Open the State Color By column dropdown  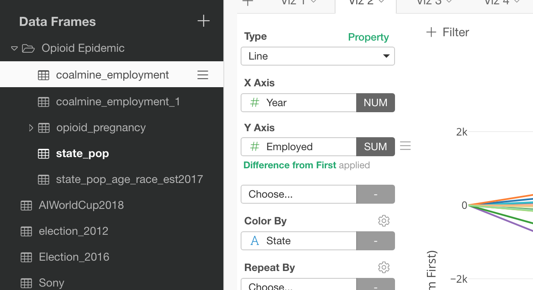[x=298, y=241]
